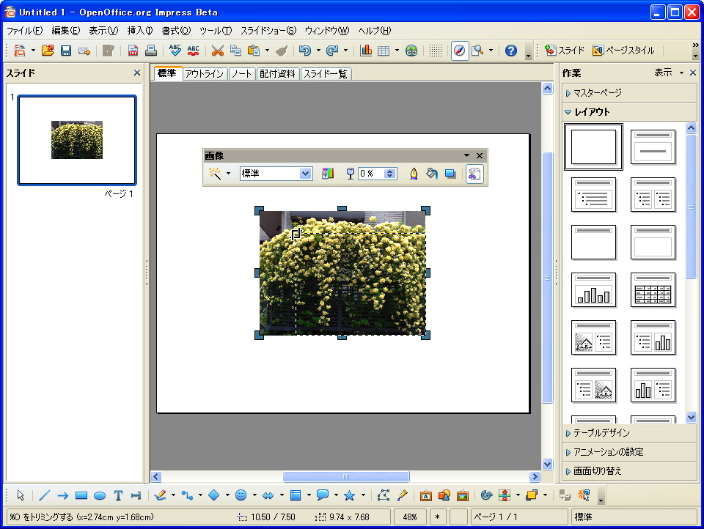Click the Filter magic wand icon
Image resolution: width=704 pixels, height=529 pixels.
(215, 174)
